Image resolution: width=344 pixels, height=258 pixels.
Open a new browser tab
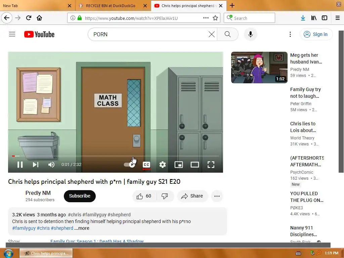coord(232,5)
